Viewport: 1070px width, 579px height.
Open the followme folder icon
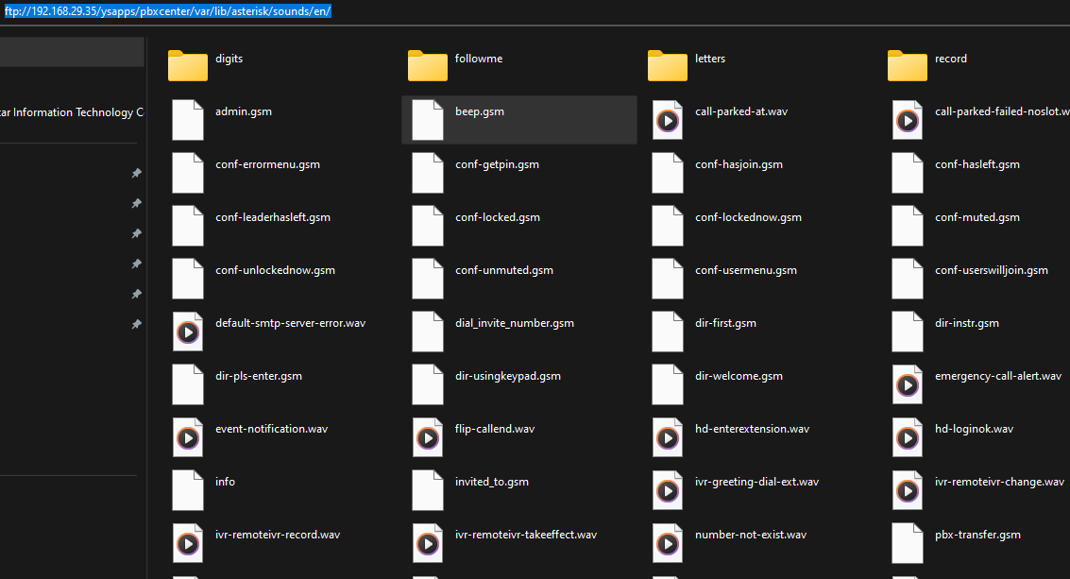coord(428,65)
